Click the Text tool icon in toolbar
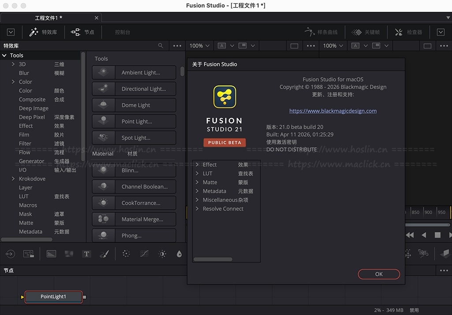The width and height of the screenshot is (452, 315). tap(86, 254)
